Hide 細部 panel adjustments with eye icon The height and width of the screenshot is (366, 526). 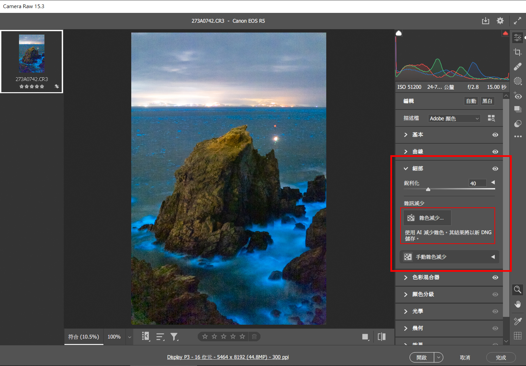495,169
